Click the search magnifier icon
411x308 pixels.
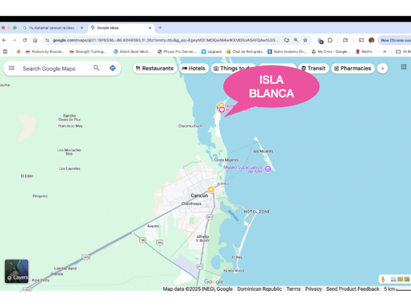(96, 68)
